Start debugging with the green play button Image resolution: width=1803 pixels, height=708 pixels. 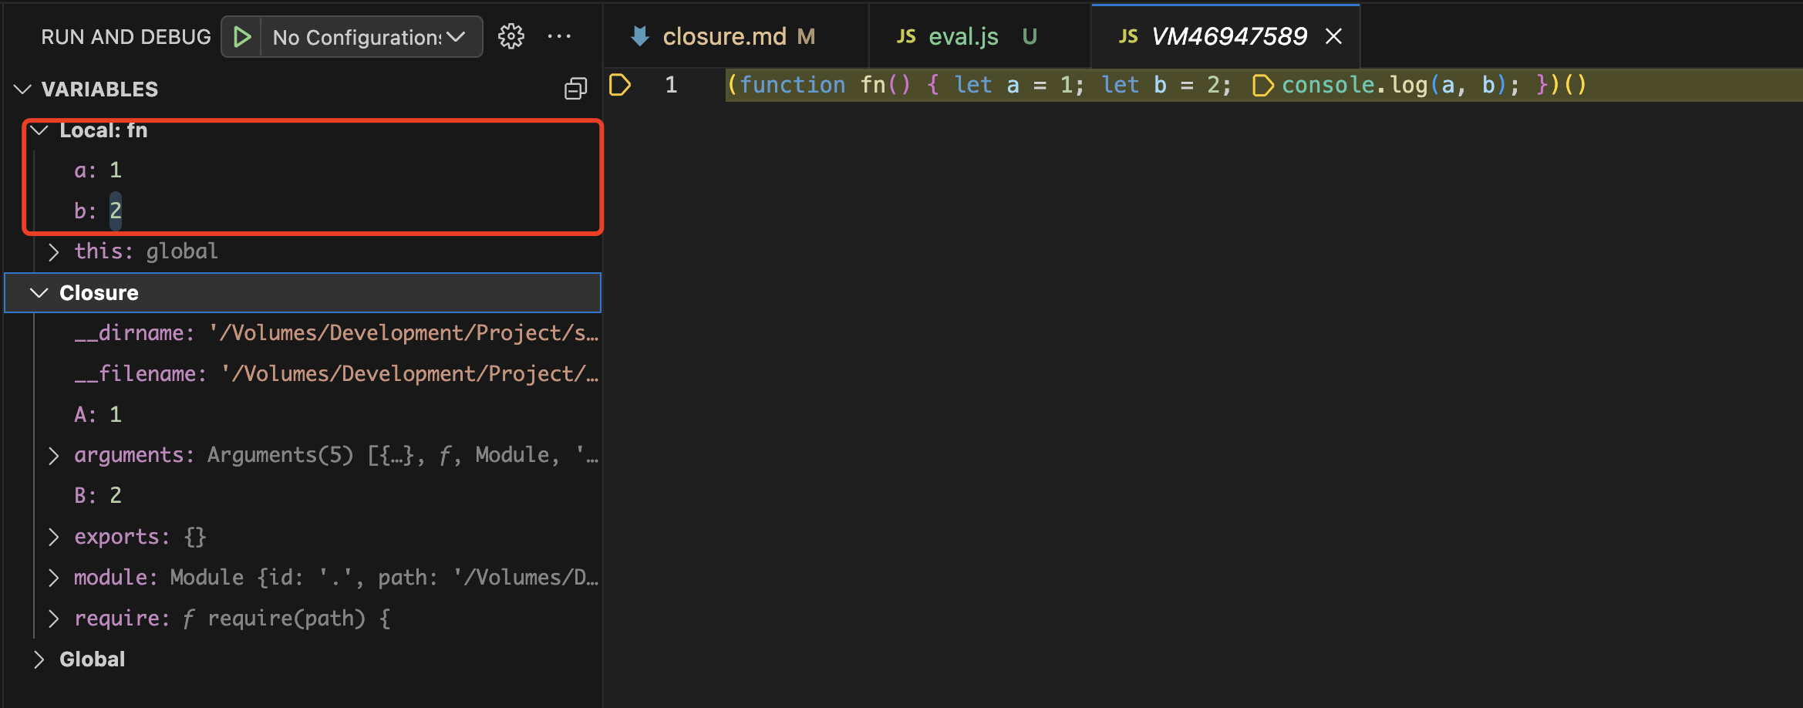(242, 37)
